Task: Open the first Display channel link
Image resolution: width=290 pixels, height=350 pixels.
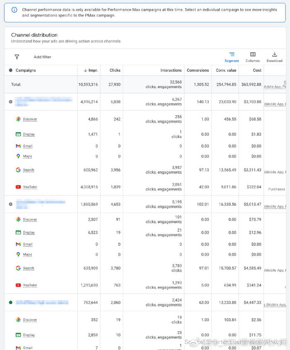Action: coord(29,134)
